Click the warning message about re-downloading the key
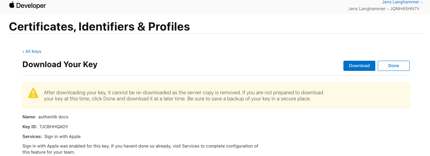Screen dimensions: 430x156 pos(183,96)
